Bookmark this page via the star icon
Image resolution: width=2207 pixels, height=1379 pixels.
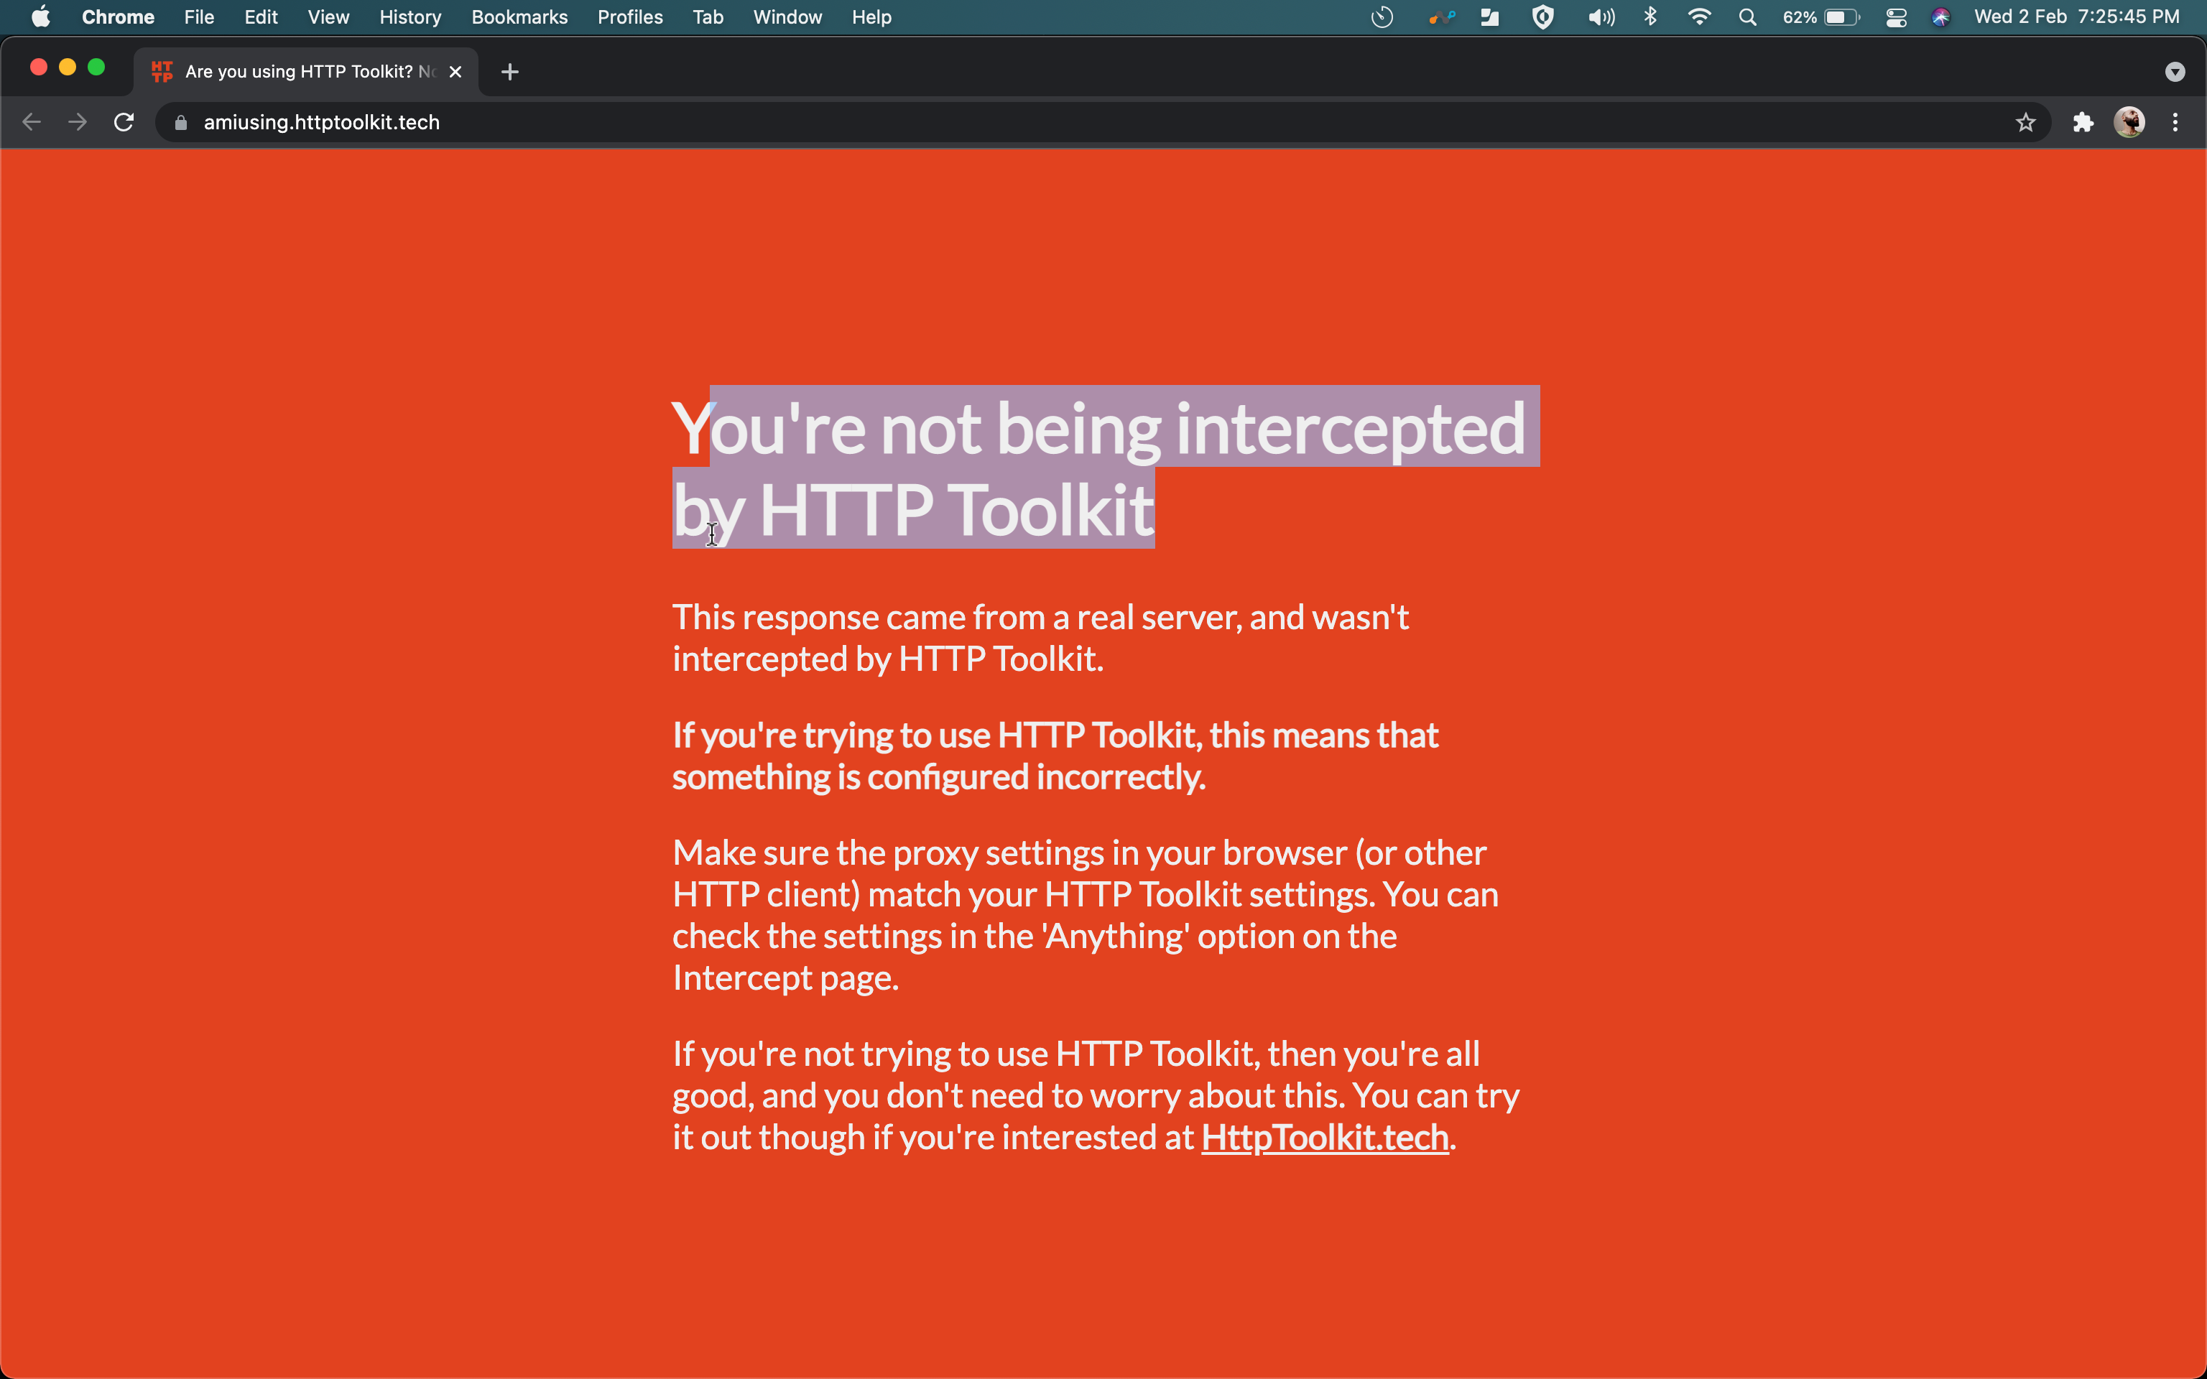[2025, 121]
